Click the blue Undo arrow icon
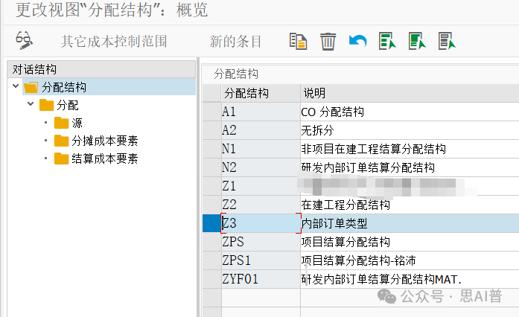The width and height of the screenshot is (519, 317). tap(357, 41)
